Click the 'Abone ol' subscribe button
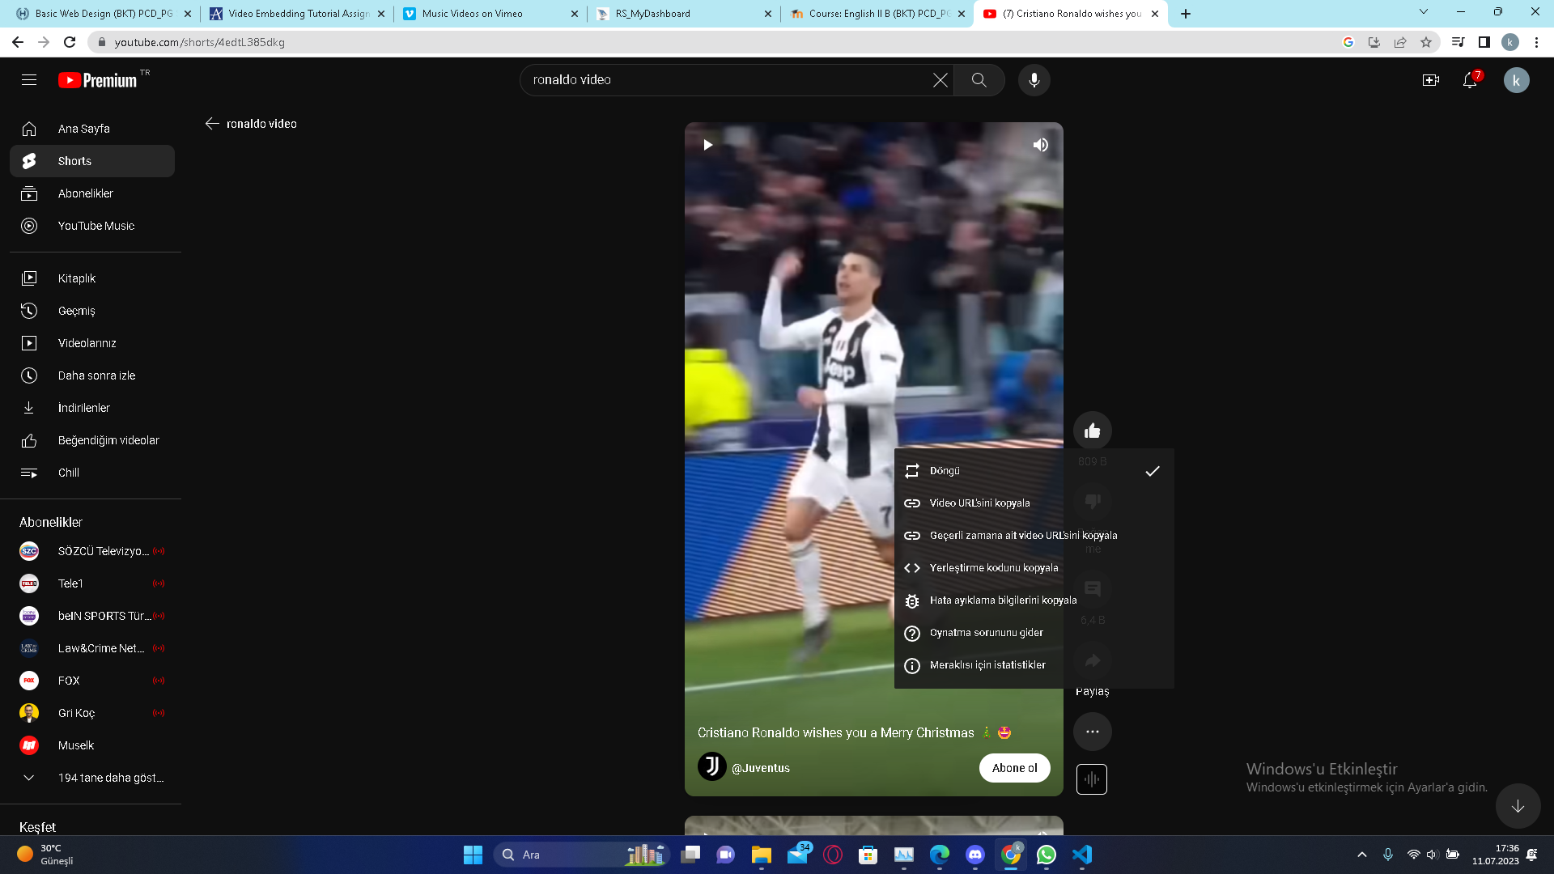Screen dimensions: 1554x874 point(1014,768)
